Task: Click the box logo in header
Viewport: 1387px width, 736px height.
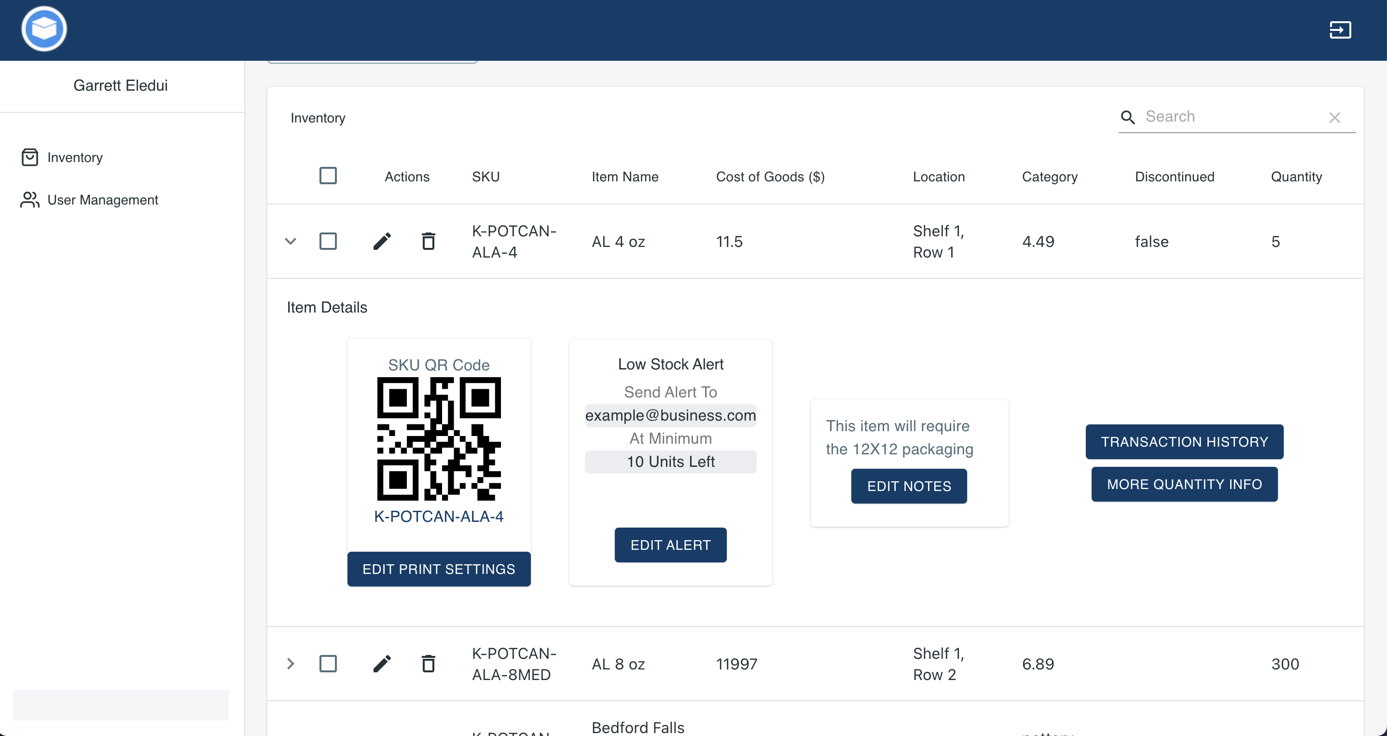Action: 44,29
